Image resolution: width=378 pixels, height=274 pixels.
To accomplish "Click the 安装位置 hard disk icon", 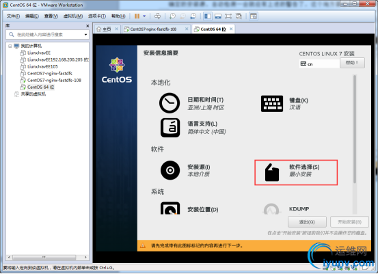I will (x=170, y=208).
